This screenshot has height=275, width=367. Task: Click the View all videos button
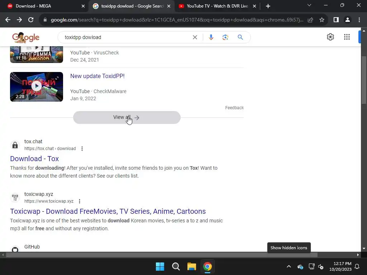click(x=127, y=117)
